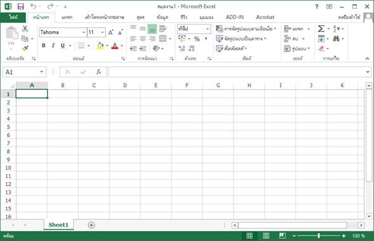Click the Cut scissors icon
The width and height of the screenshot is (374, 241).
click(x=25, y=28)
